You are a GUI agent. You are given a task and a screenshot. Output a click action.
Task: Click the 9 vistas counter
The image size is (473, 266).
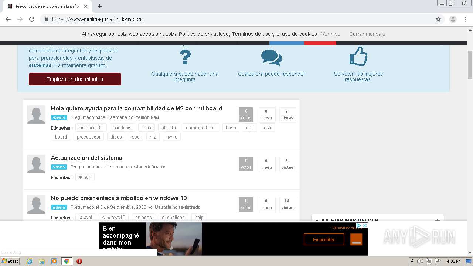pyautogui.click(x=287, y=115)
